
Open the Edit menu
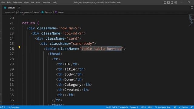pos(9,2)
